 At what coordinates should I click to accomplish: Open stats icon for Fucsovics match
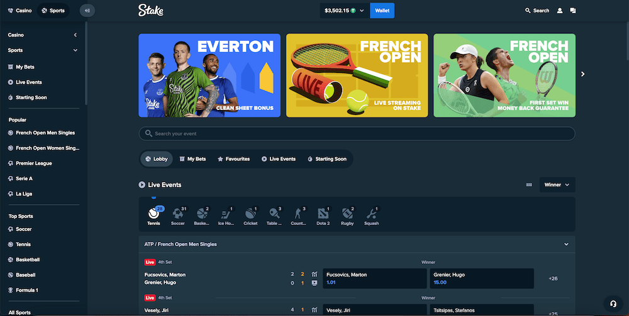pos(314,275)
